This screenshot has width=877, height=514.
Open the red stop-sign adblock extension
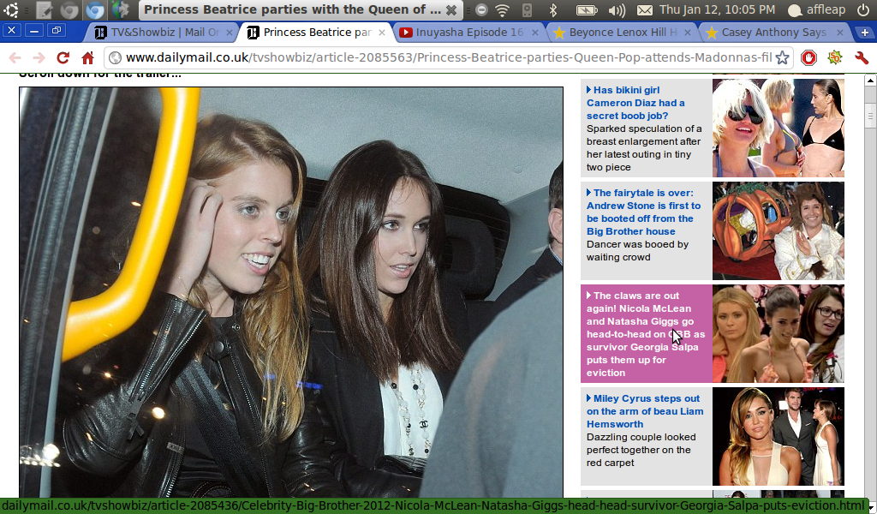[x=808, y=57]
